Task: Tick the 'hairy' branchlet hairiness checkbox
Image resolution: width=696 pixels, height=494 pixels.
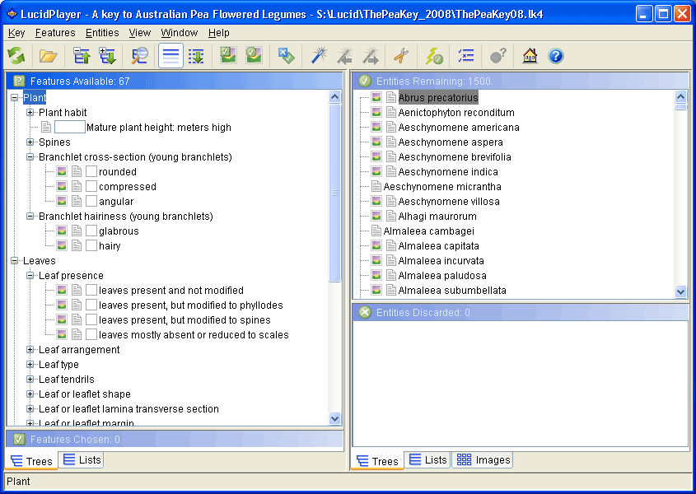Action: click(91, 246)
